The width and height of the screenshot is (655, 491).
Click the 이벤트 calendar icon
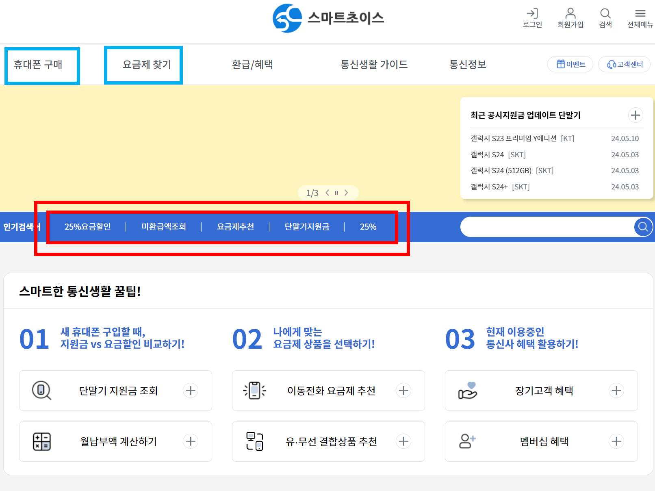pos(561,64)
